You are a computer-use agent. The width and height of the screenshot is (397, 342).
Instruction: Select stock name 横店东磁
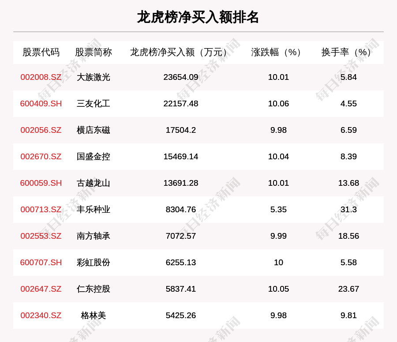tap(94, 130)
